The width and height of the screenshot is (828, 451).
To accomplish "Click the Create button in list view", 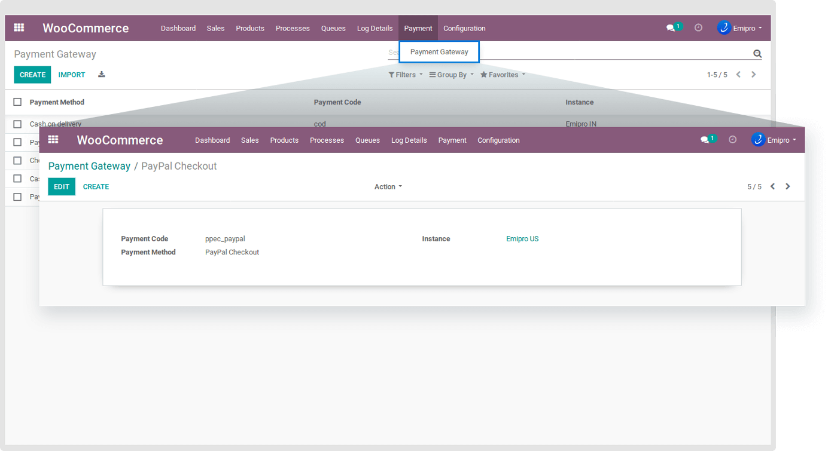I will [32, 75].
